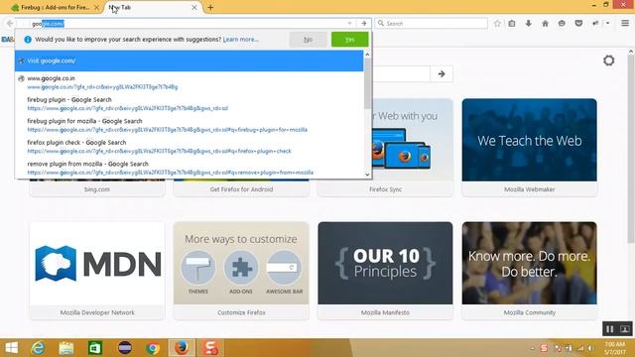Click the Go arrow in address bar
Screen dimensions: 635x357
click(364, 24)
